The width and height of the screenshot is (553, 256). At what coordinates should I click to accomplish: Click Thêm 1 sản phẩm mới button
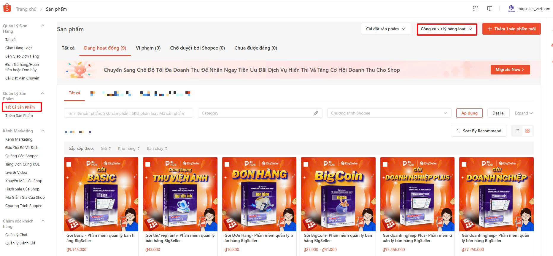click(x=511, y=29)
